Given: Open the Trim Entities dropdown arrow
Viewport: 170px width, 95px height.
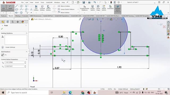Looking at the screenshot, I should (36, 13).
